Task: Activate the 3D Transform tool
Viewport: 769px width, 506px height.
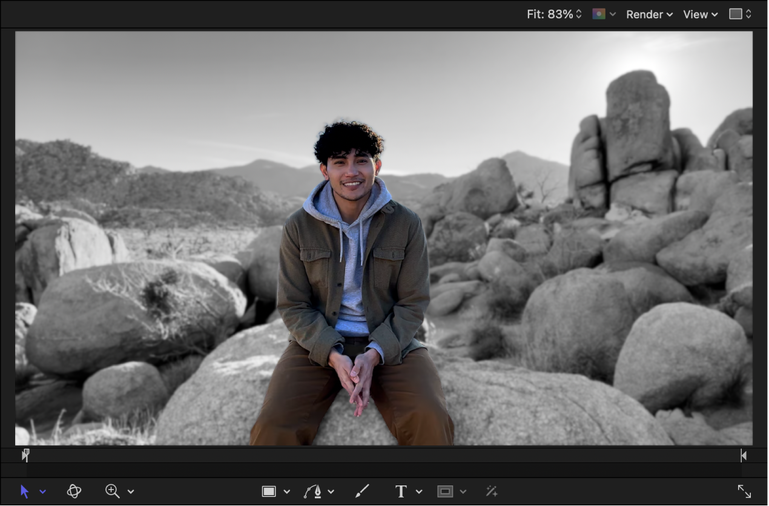Action: [74, 491]
